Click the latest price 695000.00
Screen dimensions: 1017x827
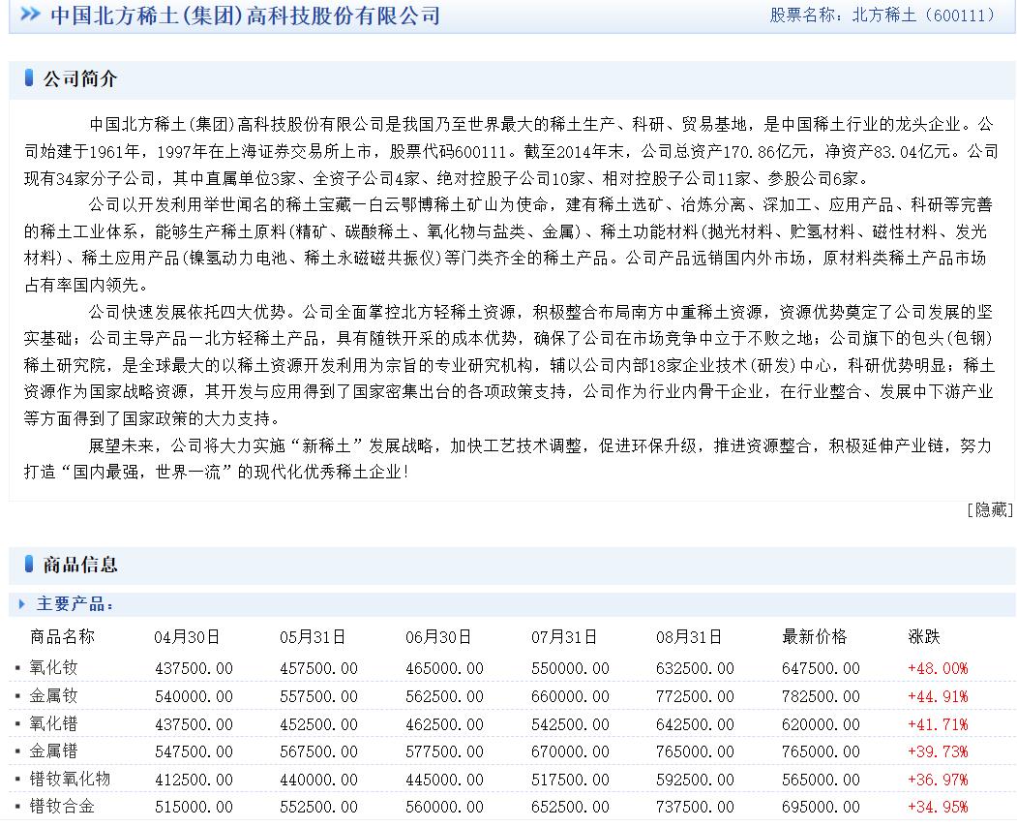tap(822, 807)
